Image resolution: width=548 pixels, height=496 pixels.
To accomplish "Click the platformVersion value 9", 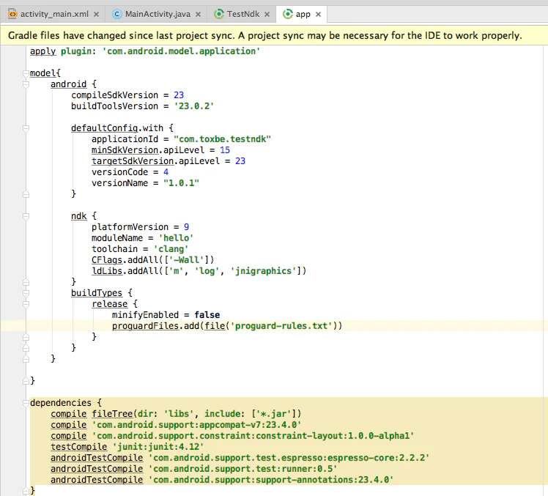I will 186,227.
